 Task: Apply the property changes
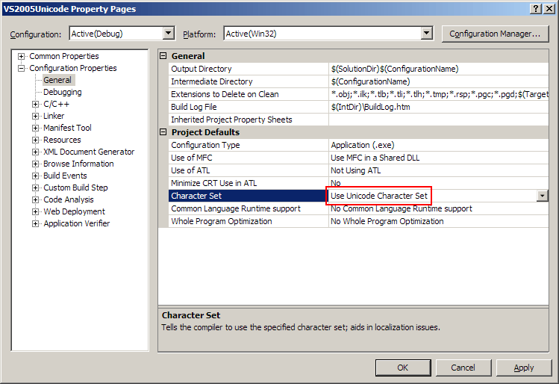(x=524, y=368)
